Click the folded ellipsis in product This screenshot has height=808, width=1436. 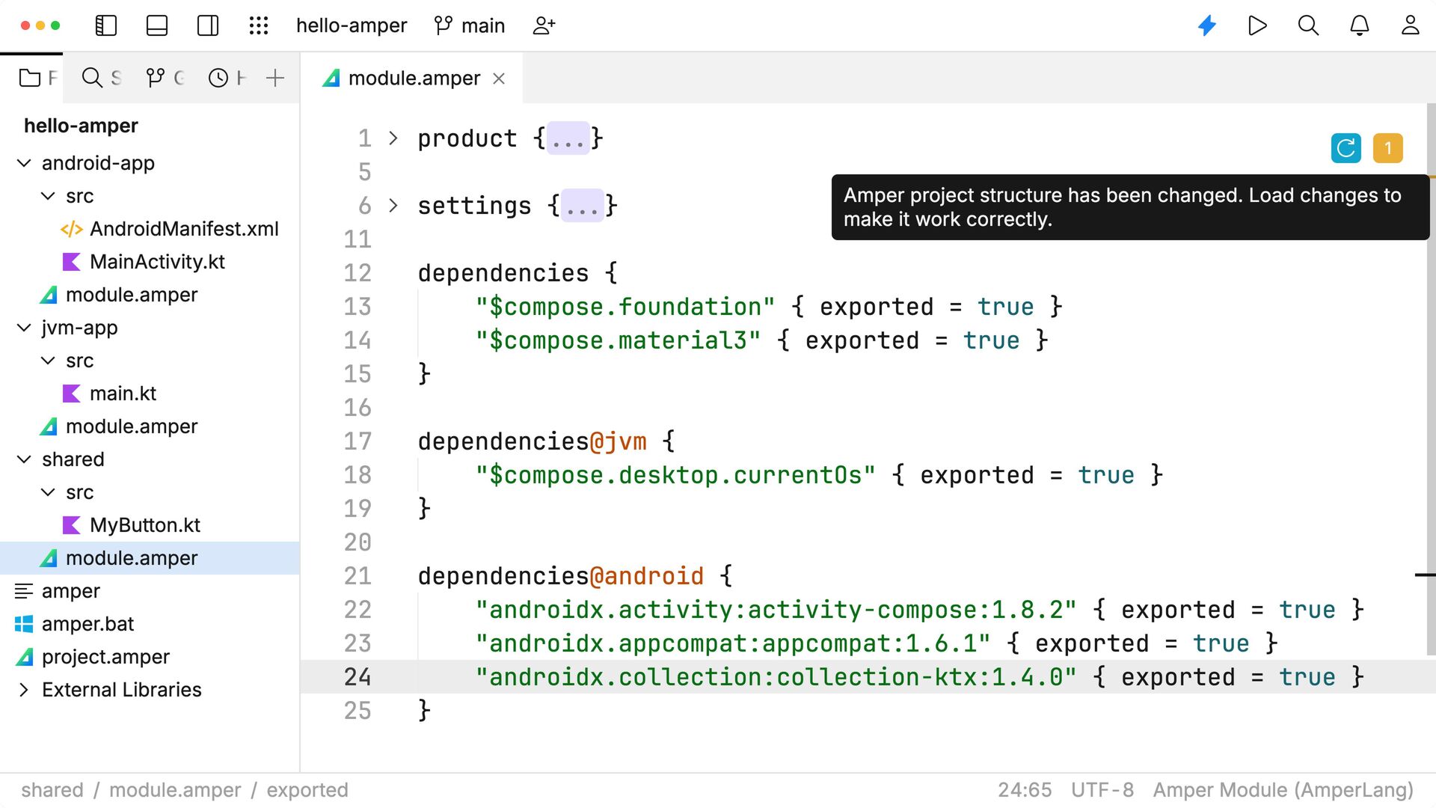pyautogui.click(x=568, y=138)
